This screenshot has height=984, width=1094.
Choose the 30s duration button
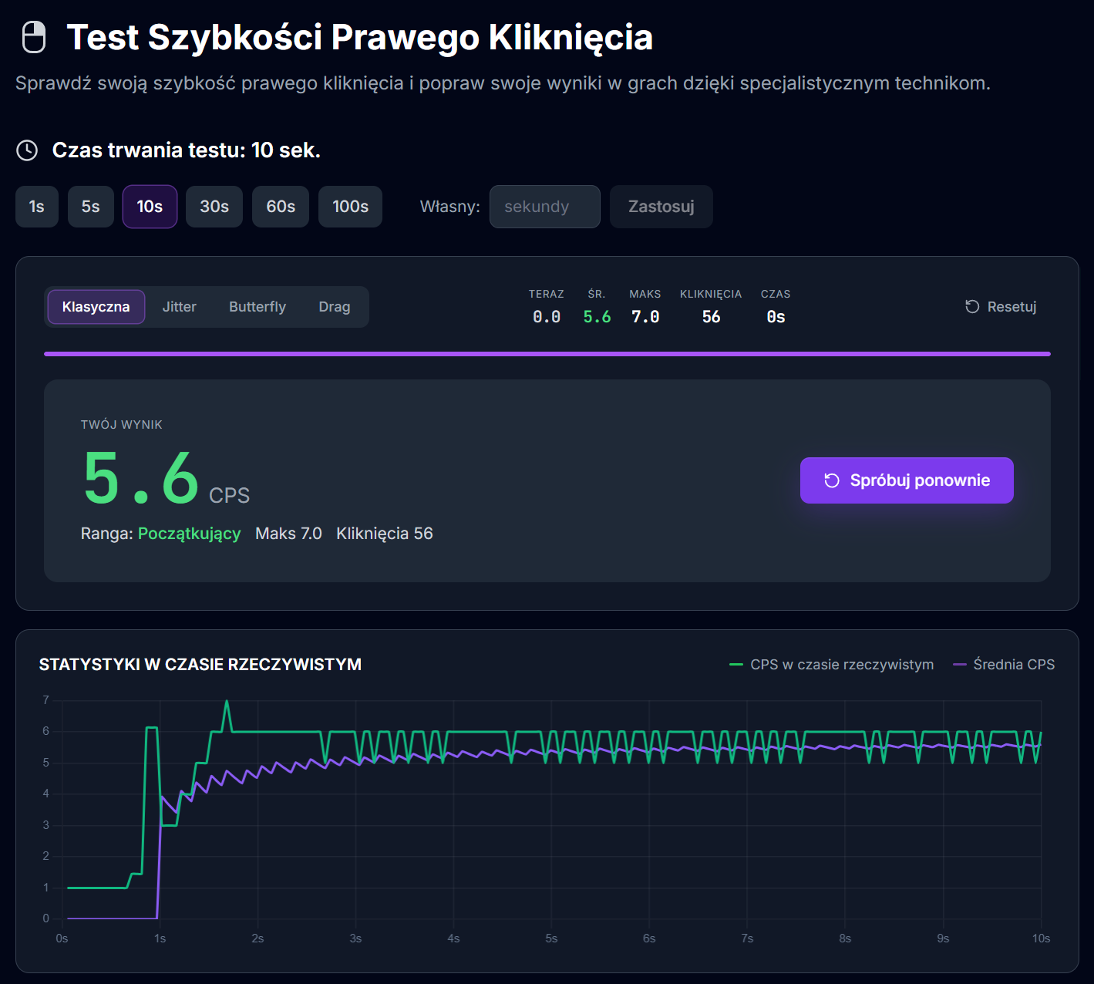(214, 207)
